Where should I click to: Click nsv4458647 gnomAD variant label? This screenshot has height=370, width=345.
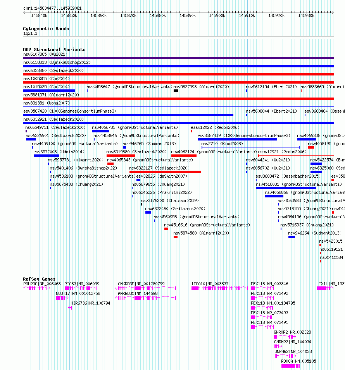click(x=129, y=87)
